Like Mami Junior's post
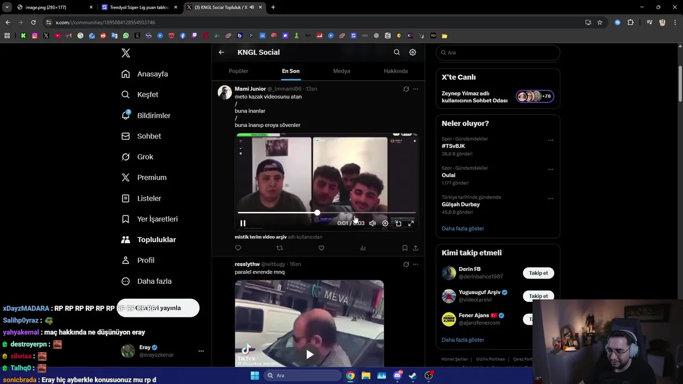Viewport: 683px width, 384px height. tap(321, 248)
